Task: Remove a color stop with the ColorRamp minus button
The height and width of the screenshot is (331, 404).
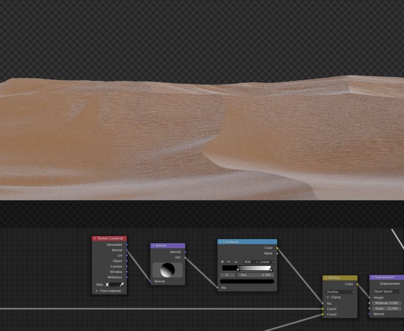Action: pyautogui.click(x=228, y=262)
